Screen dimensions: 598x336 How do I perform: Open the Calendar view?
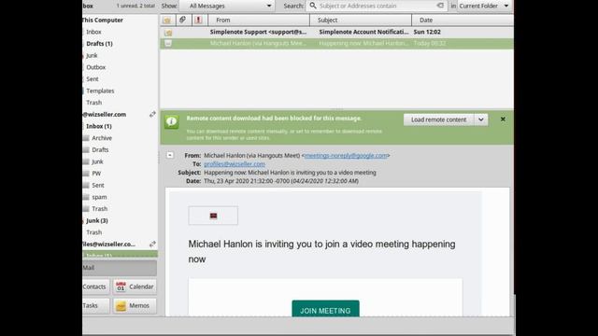point(135,287)
